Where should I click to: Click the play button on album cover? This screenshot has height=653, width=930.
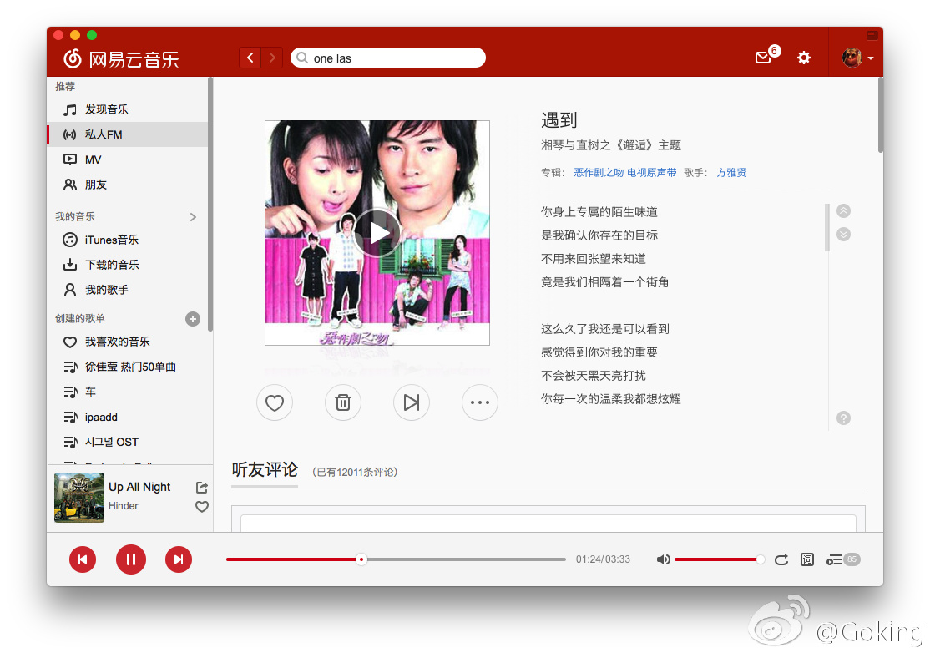click(x=377, y=232)
